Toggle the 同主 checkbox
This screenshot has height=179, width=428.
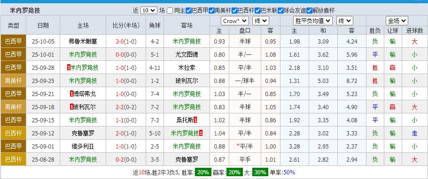(x=170, y=11)
